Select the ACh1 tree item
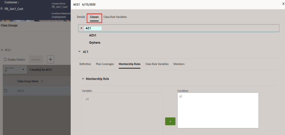 tap(92, 35)
